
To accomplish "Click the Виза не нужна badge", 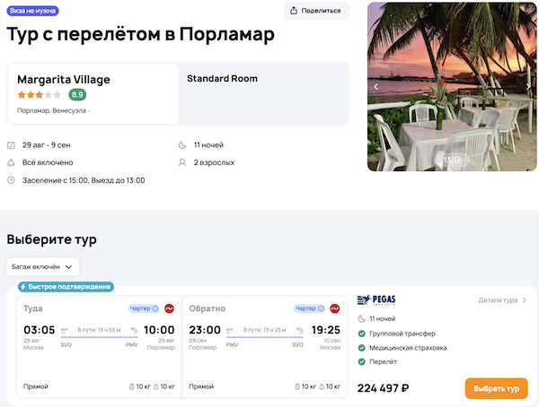I will point(33,11).
